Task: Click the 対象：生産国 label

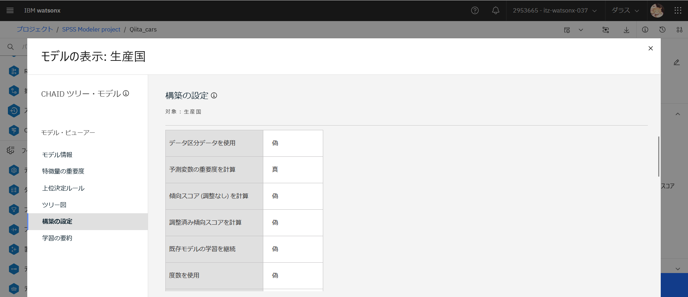Action: click(x=183, y=112)
